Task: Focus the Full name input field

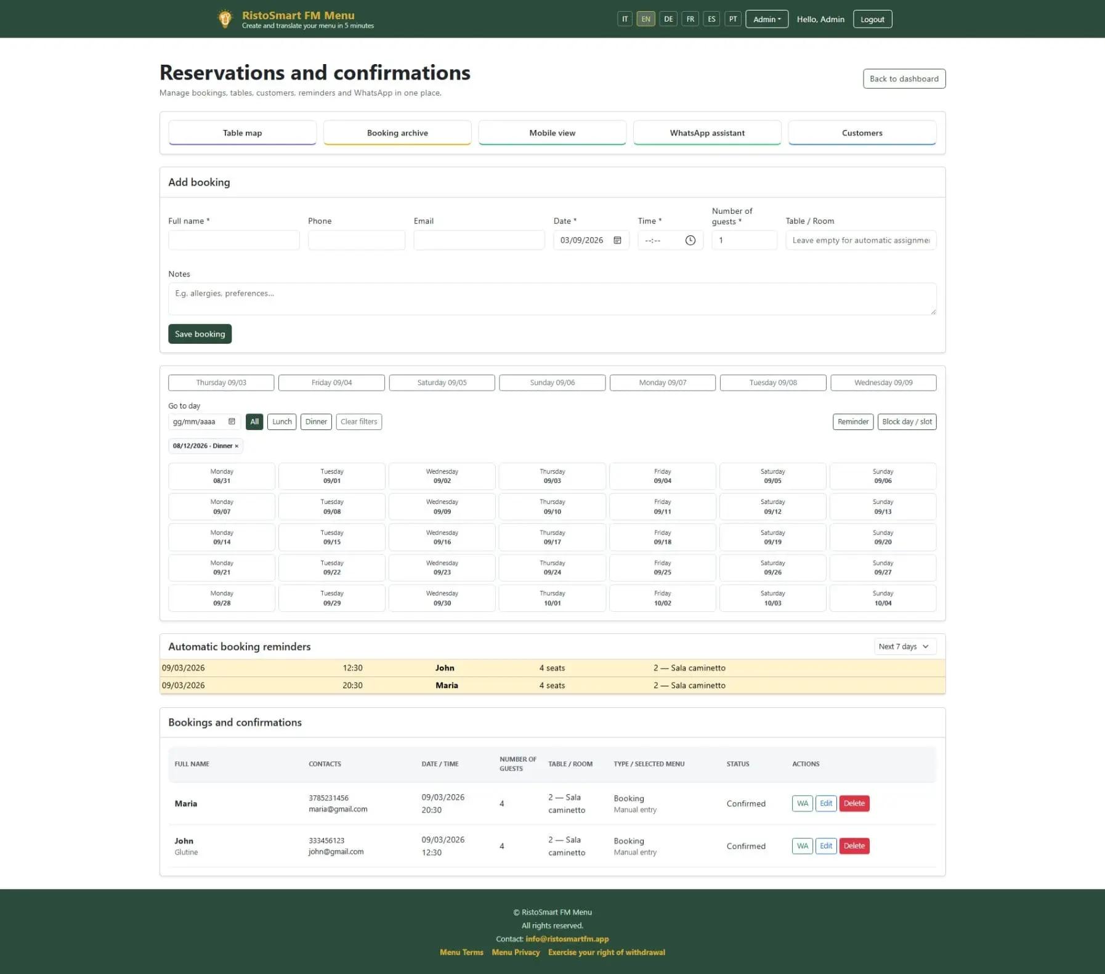Action: pos(234,240)
